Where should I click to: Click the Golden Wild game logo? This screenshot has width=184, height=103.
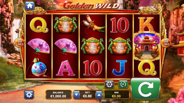(x=91, y=5)
